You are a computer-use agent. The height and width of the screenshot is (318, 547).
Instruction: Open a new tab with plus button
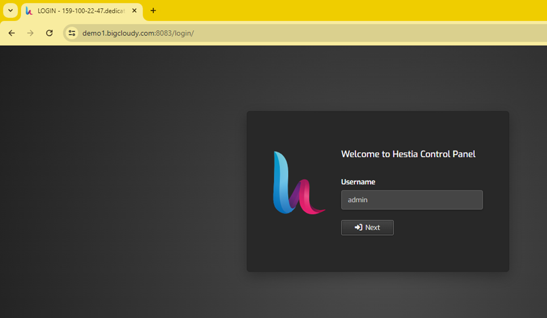[x=153, y=10]
